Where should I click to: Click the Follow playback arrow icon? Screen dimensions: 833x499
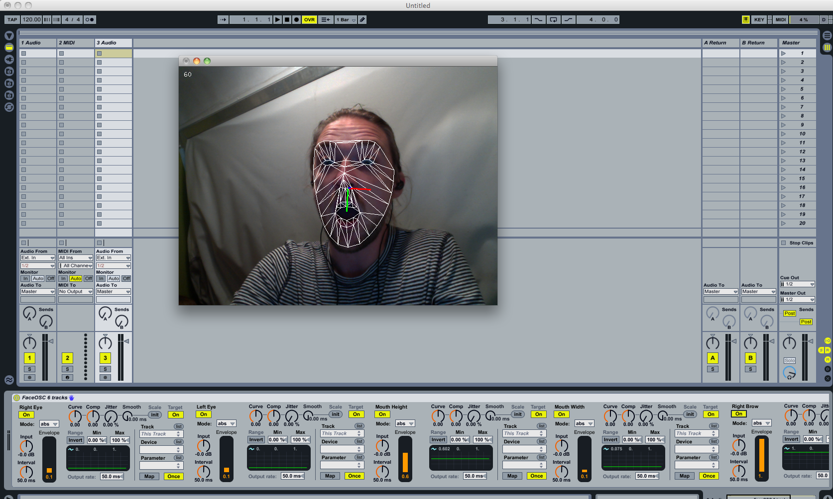tap(223, 20)
